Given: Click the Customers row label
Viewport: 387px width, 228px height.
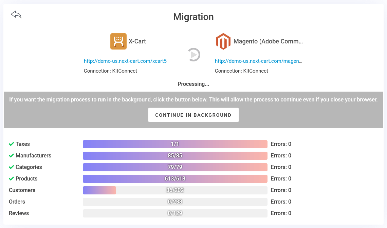Looking at the screenshot, I should [22, 190].
